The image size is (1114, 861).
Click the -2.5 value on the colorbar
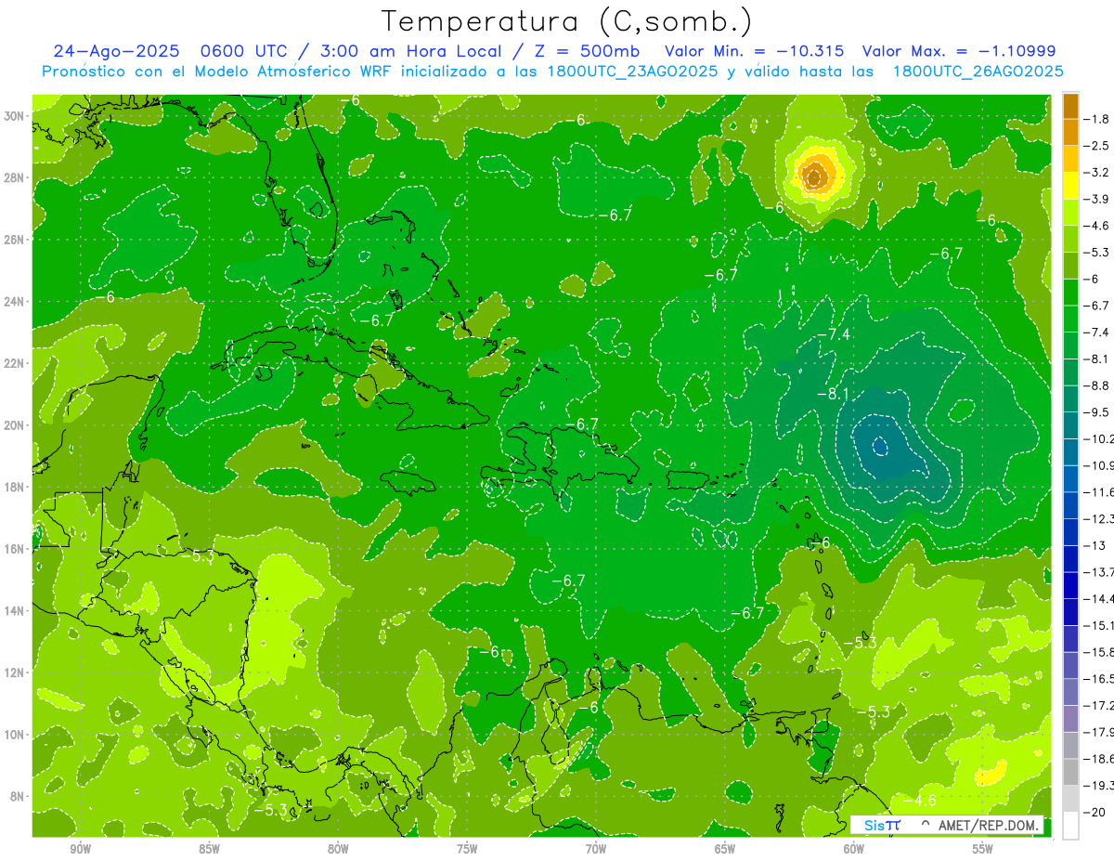point(1095,146)
